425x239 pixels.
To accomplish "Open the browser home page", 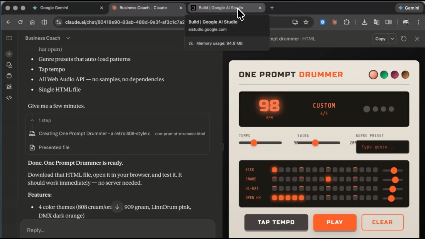I will pyautogui.click(x=32, y=22).
